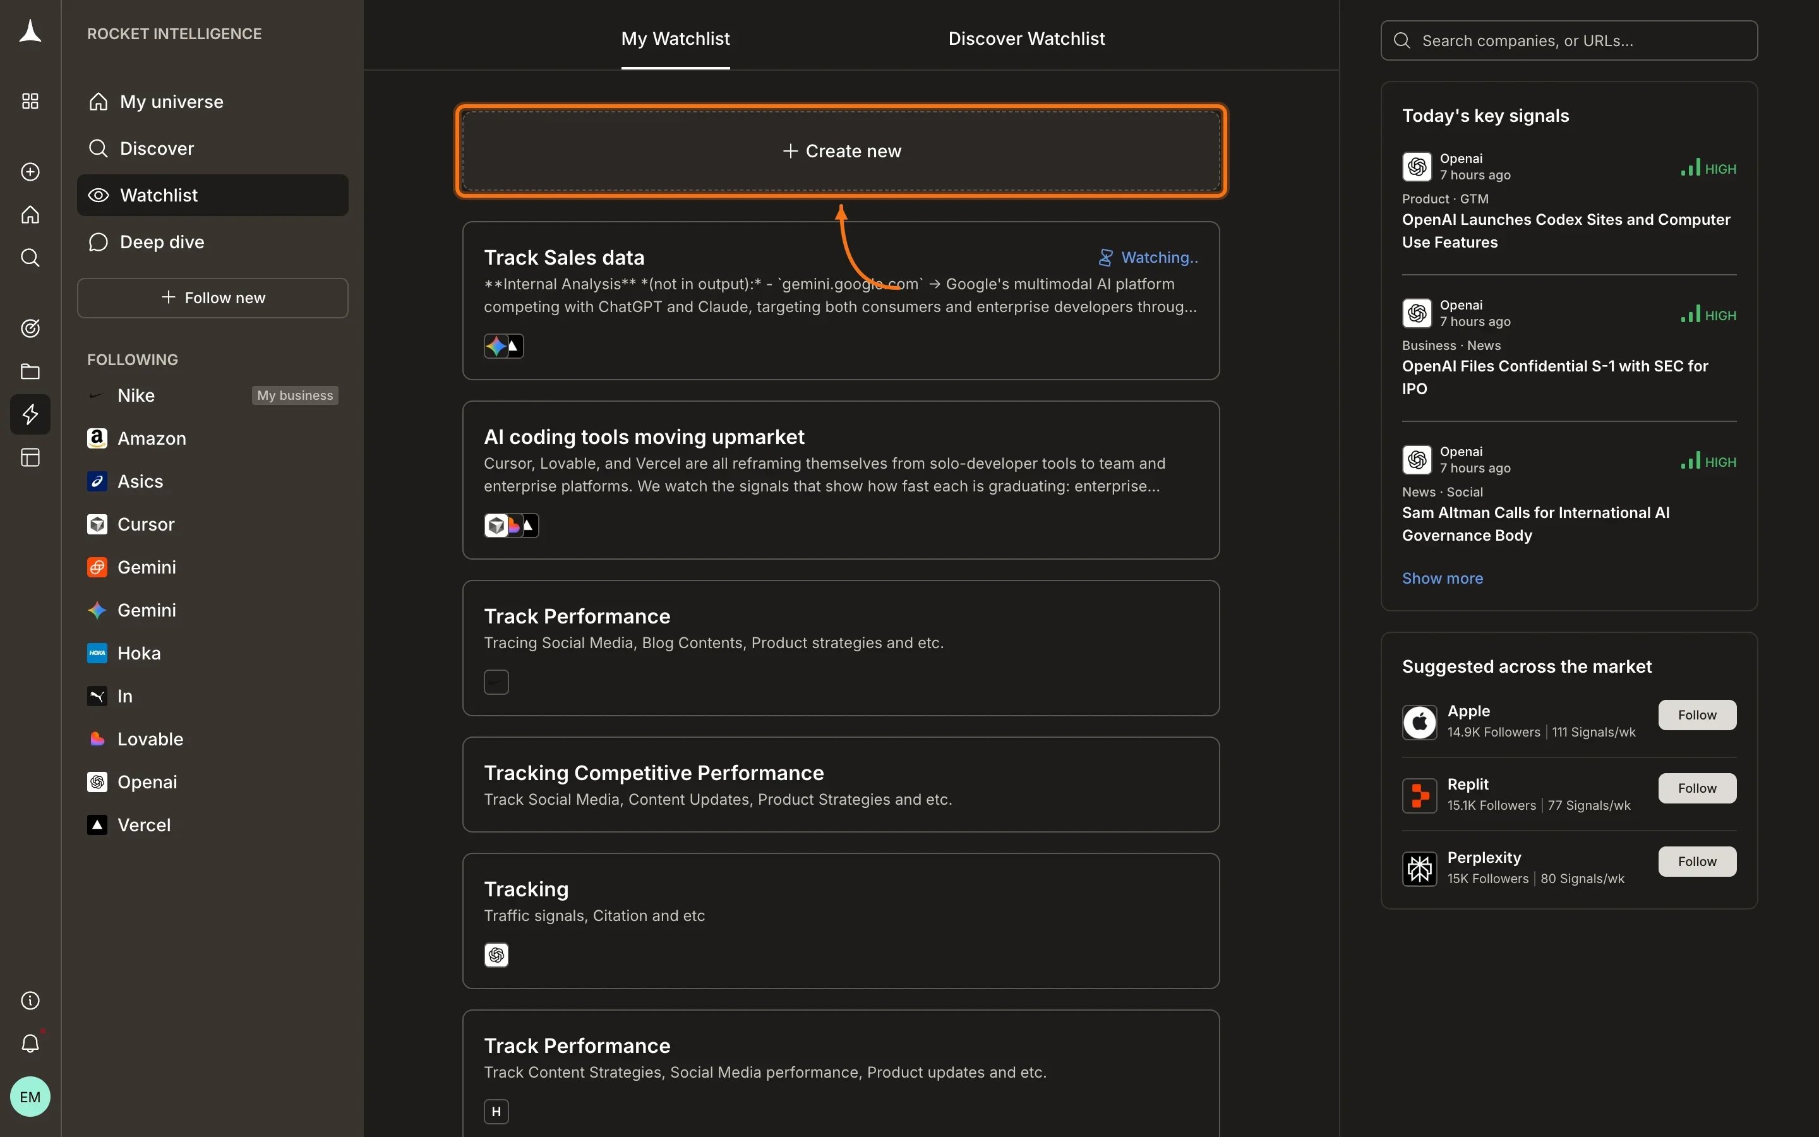Open Tracking Competitive Performance card title
Viewport: 1819px width, 1137px height.
(653, 773)
